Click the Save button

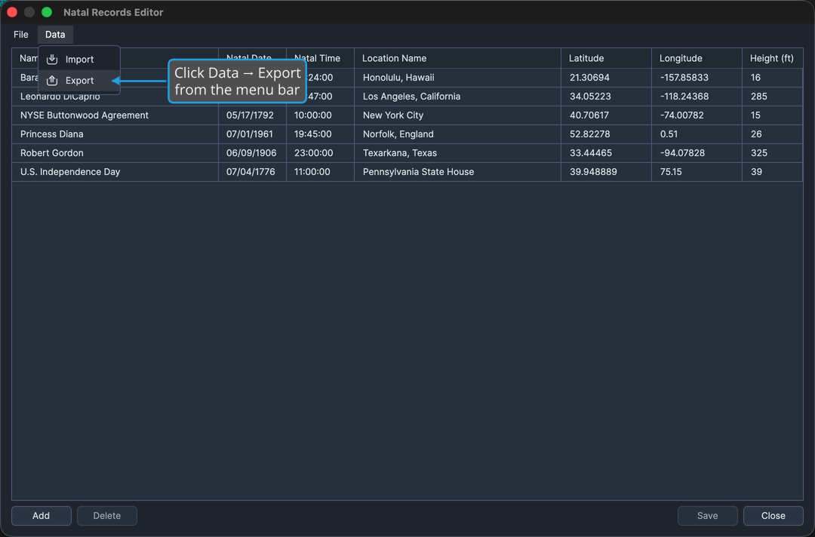[707, 516]
